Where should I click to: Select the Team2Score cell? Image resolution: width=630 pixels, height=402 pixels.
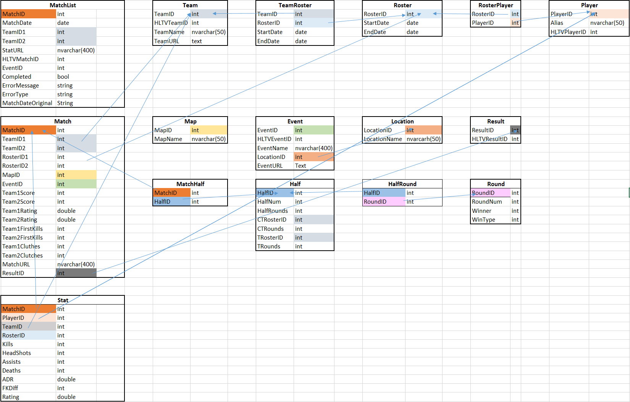29,202
